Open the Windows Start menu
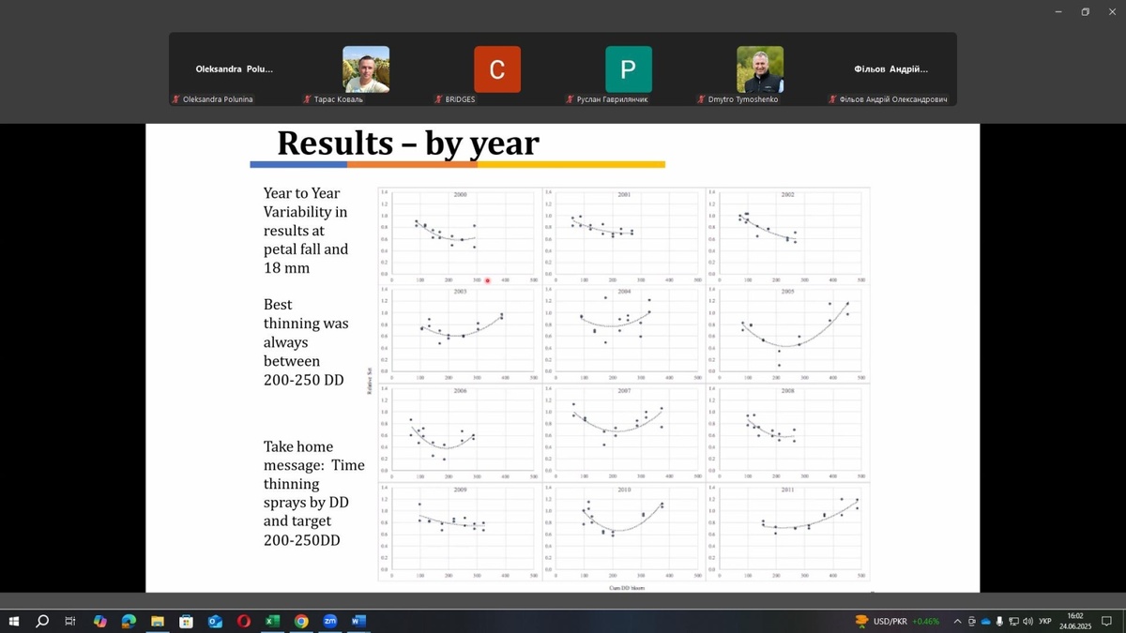1126x633 pixels. coord(14,621)
